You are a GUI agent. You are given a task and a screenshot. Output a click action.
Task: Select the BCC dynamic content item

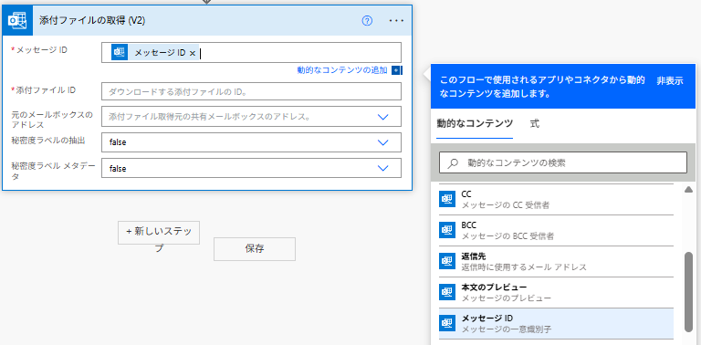pos(556,231)
